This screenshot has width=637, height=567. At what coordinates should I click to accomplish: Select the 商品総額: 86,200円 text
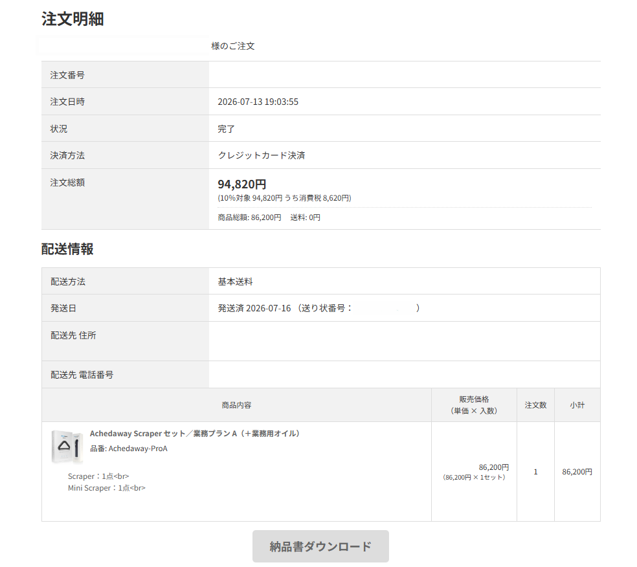coord(249,217)
